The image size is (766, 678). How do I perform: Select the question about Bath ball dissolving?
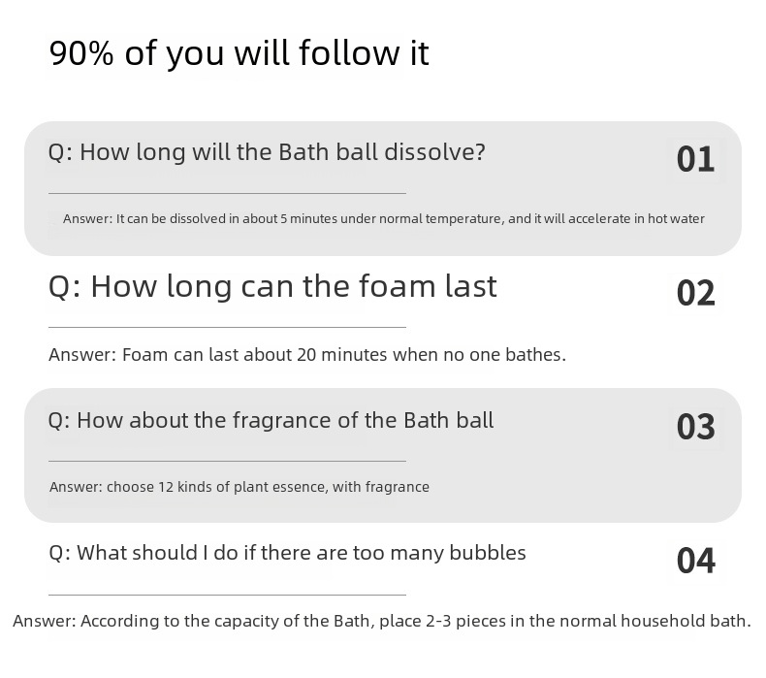[267, 152]
